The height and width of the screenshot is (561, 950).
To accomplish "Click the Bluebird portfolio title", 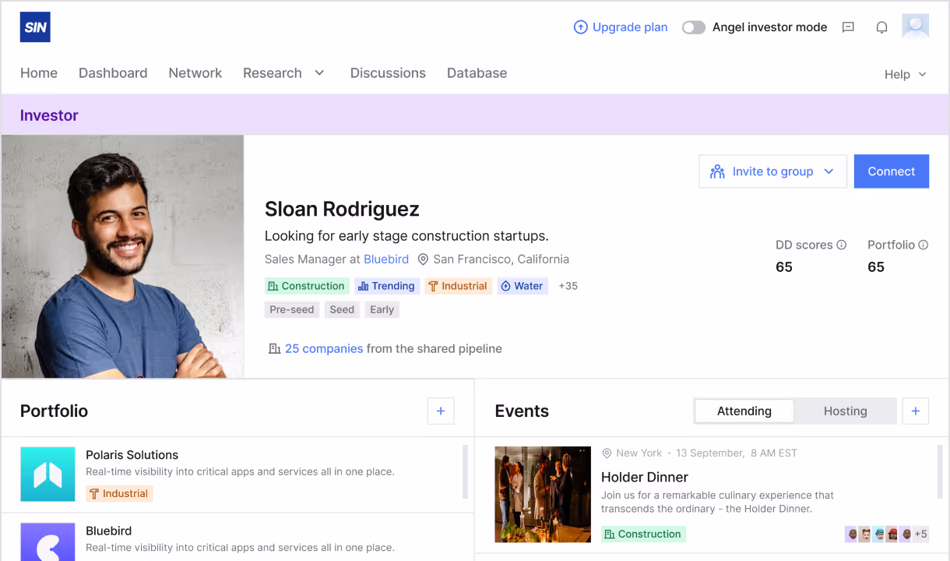I will (x=108, y=531).
